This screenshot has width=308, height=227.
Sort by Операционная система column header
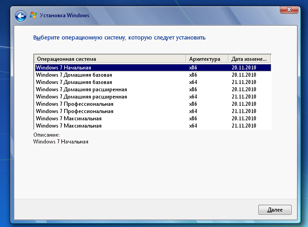(110, 59)
